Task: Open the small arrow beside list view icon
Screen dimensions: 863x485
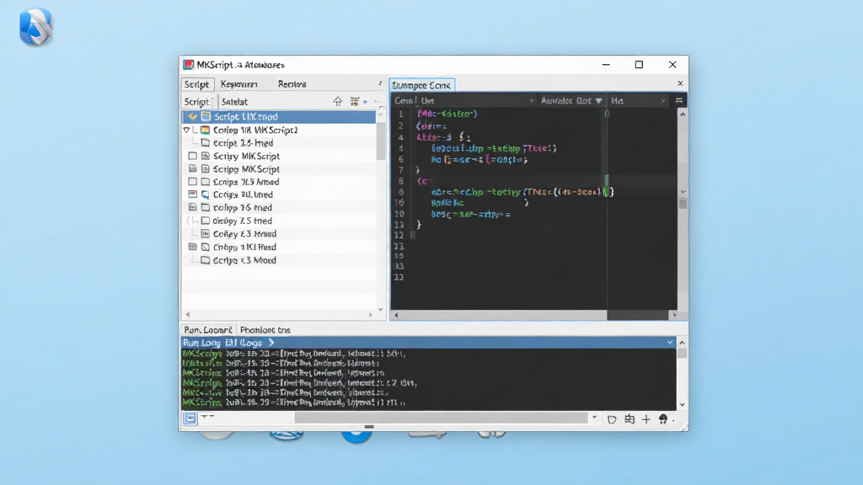Action: pyautogui.click(x=366, y=102)
